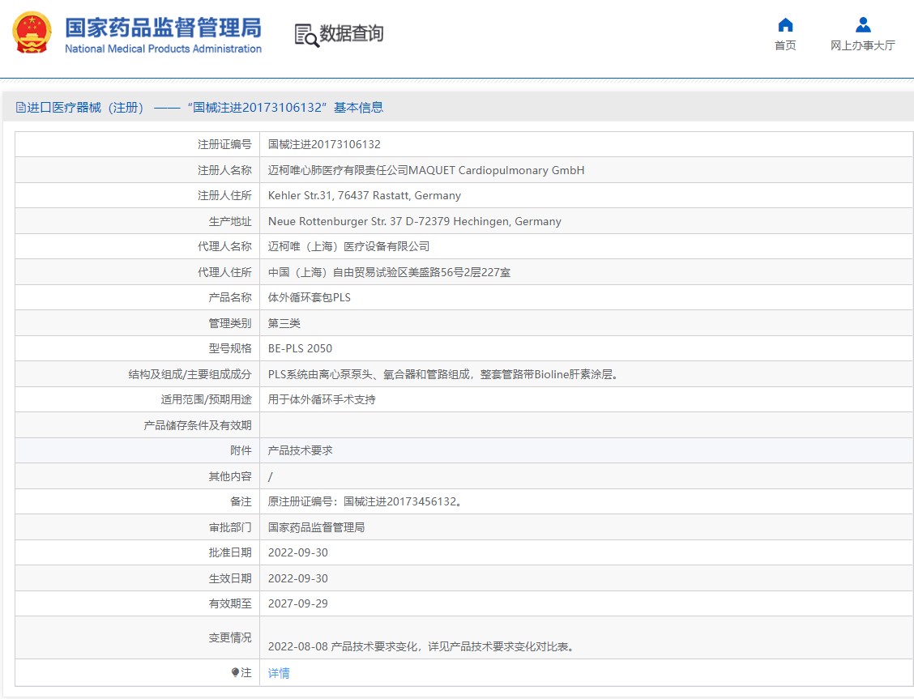Click the Hechingen production address cell

415,221
